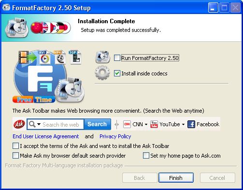Click the Facebook label in Ask toolbar
Screen dimensions: 243x190
tap(208, 124)
